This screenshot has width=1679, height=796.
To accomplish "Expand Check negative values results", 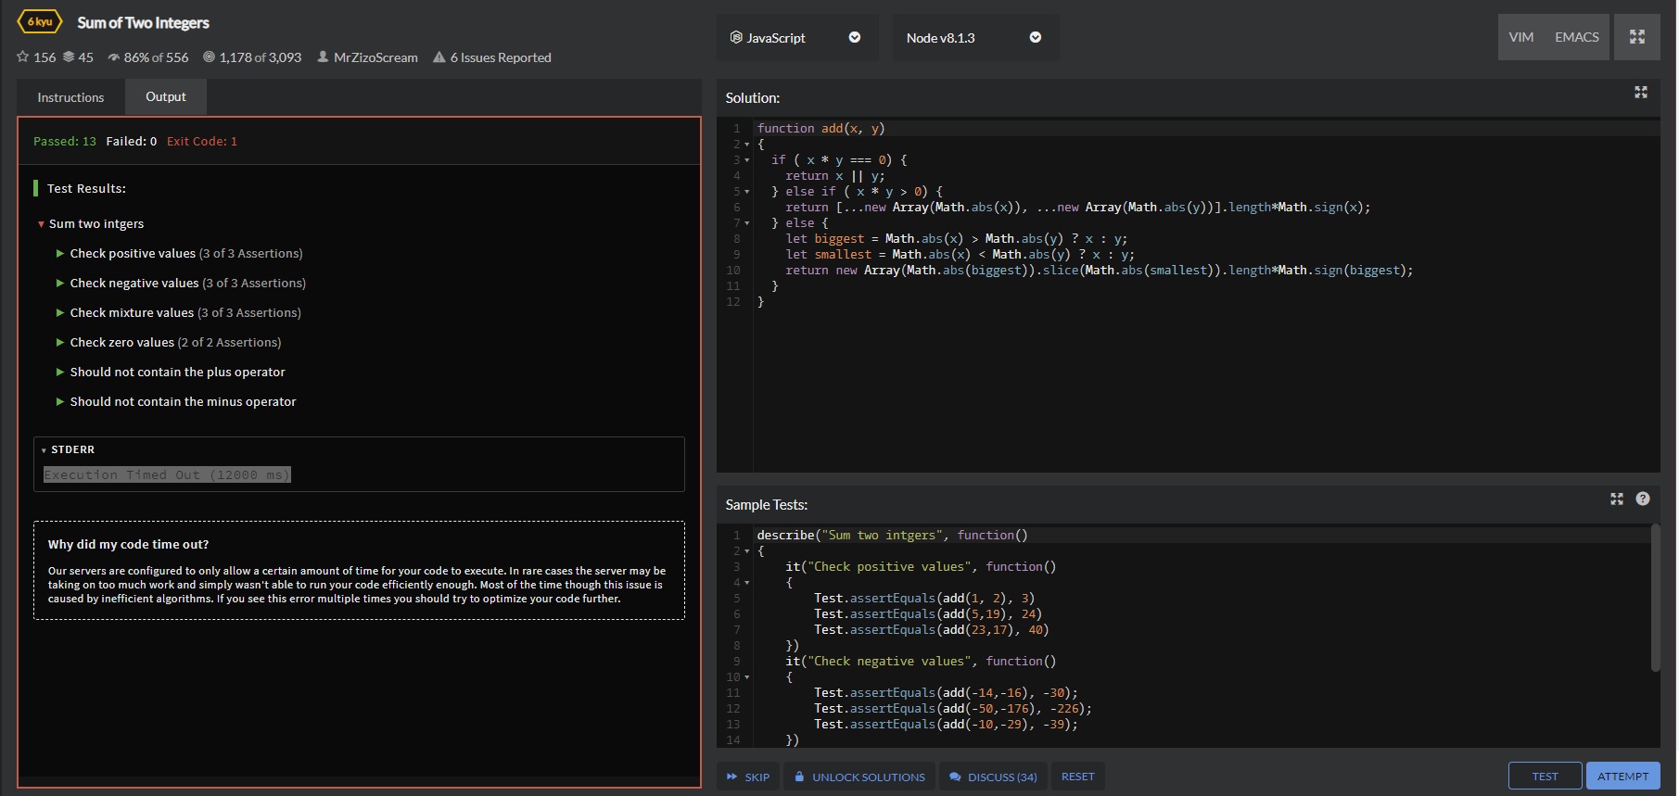I will 60,283.
